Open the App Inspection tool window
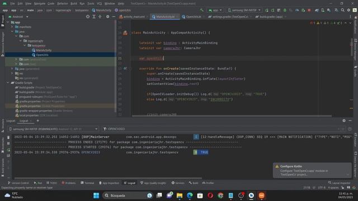The height and width of the screenshot is (201, 358). (x=109, y=183)
